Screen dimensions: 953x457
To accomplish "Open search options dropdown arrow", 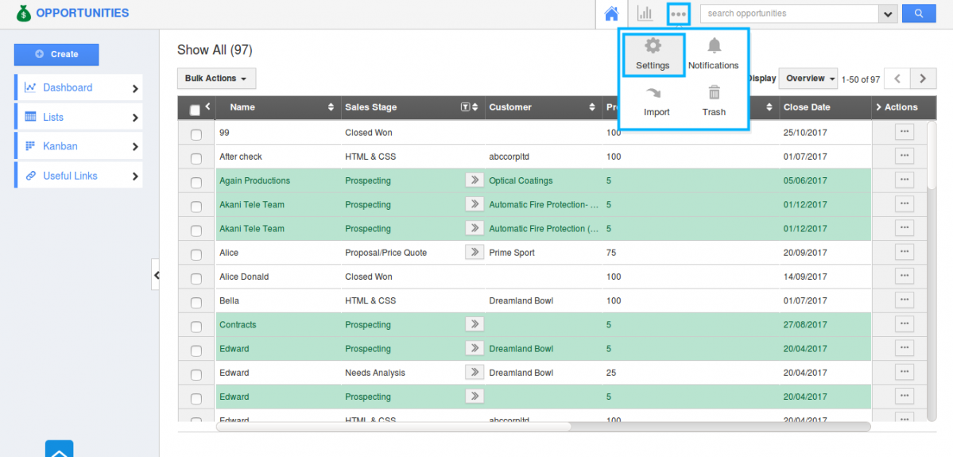I will pyautogui.click(x=888, y=14).
